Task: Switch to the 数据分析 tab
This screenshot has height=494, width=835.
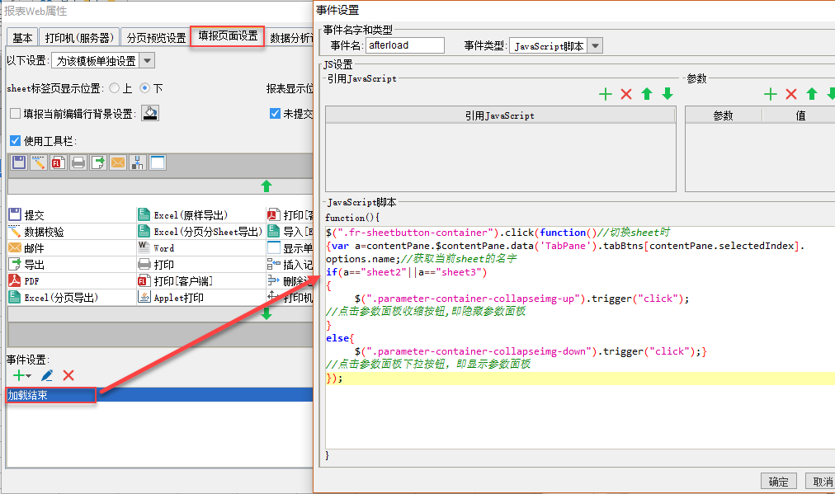Action: coord(290,38)
